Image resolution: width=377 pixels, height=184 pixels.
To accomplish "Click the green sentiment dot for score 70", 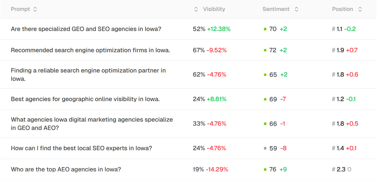I will coord(265,29).
